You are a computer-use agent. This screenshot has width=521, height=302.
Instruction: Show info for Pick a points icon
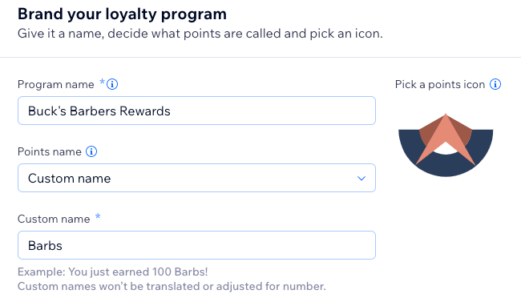pos(495,84)
